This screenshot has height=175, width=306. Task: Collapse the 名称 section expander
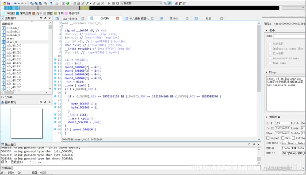pos(267,31)
